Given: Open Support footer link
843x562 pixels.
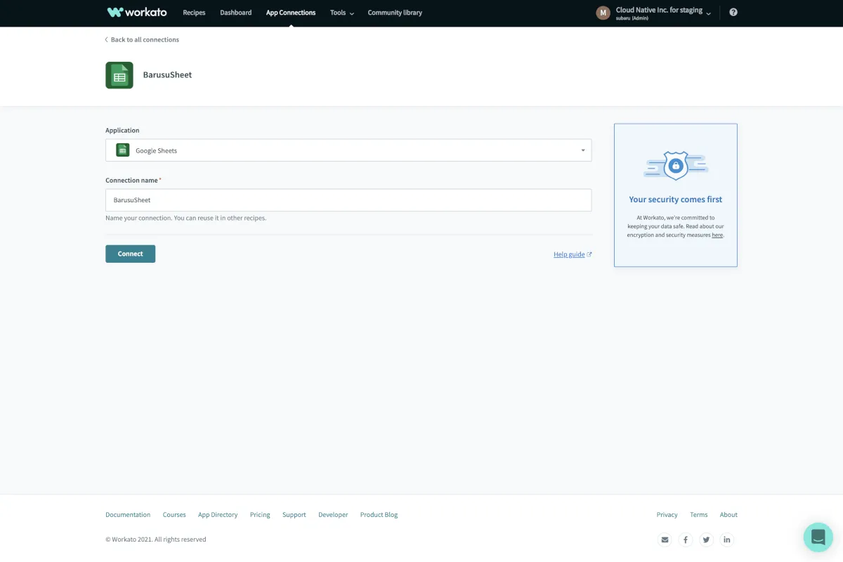Looking at the screenshot, I should pos(294,515).
